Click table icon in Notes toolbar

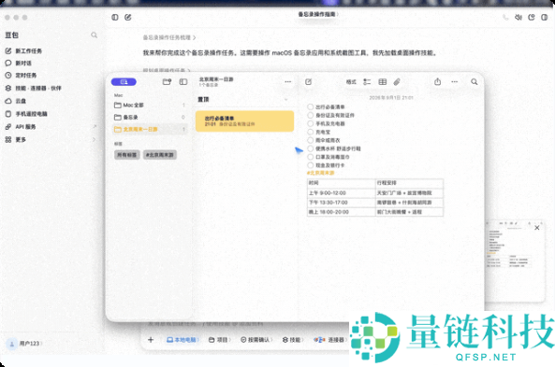(382, 82)
